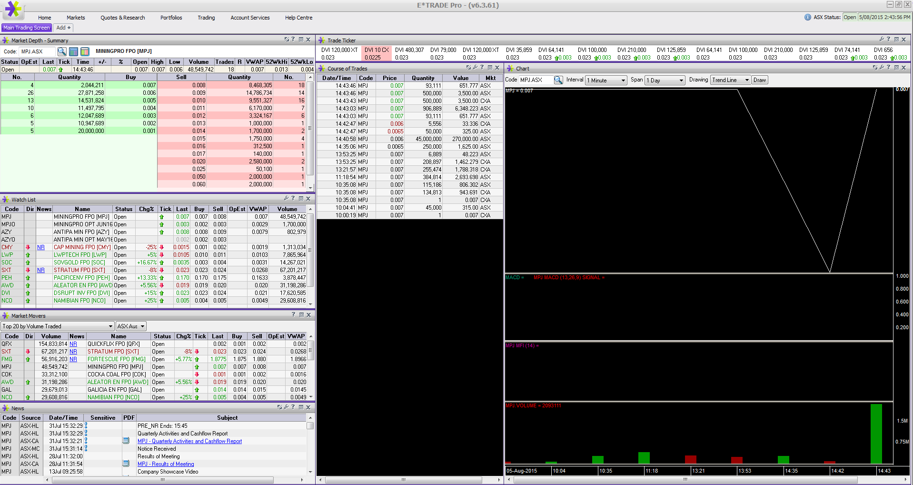
Task: Click the News panel horizontal scrollbar
Action: 162,480
